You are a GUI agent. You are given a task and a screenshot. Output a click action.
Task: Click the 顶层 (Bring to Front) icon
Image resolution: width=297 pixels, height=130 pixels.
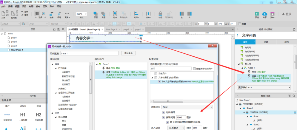coord(96,14)
